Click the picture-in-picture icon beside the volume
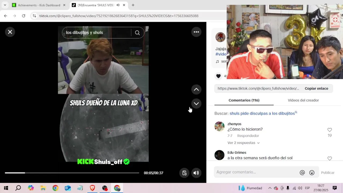Screen dimensions: 343x193 [184, 173]
